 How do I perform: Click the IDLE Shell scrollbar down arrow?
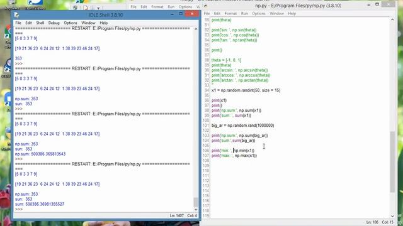196,209
